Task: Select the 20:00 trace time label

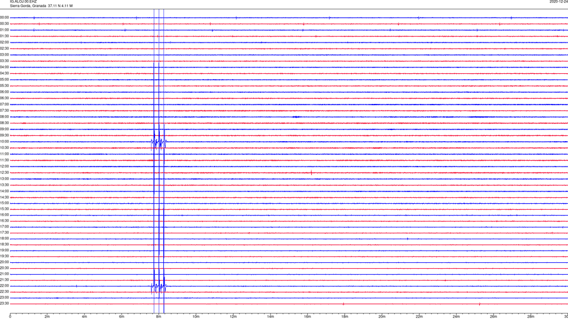Action: (4, 262)
